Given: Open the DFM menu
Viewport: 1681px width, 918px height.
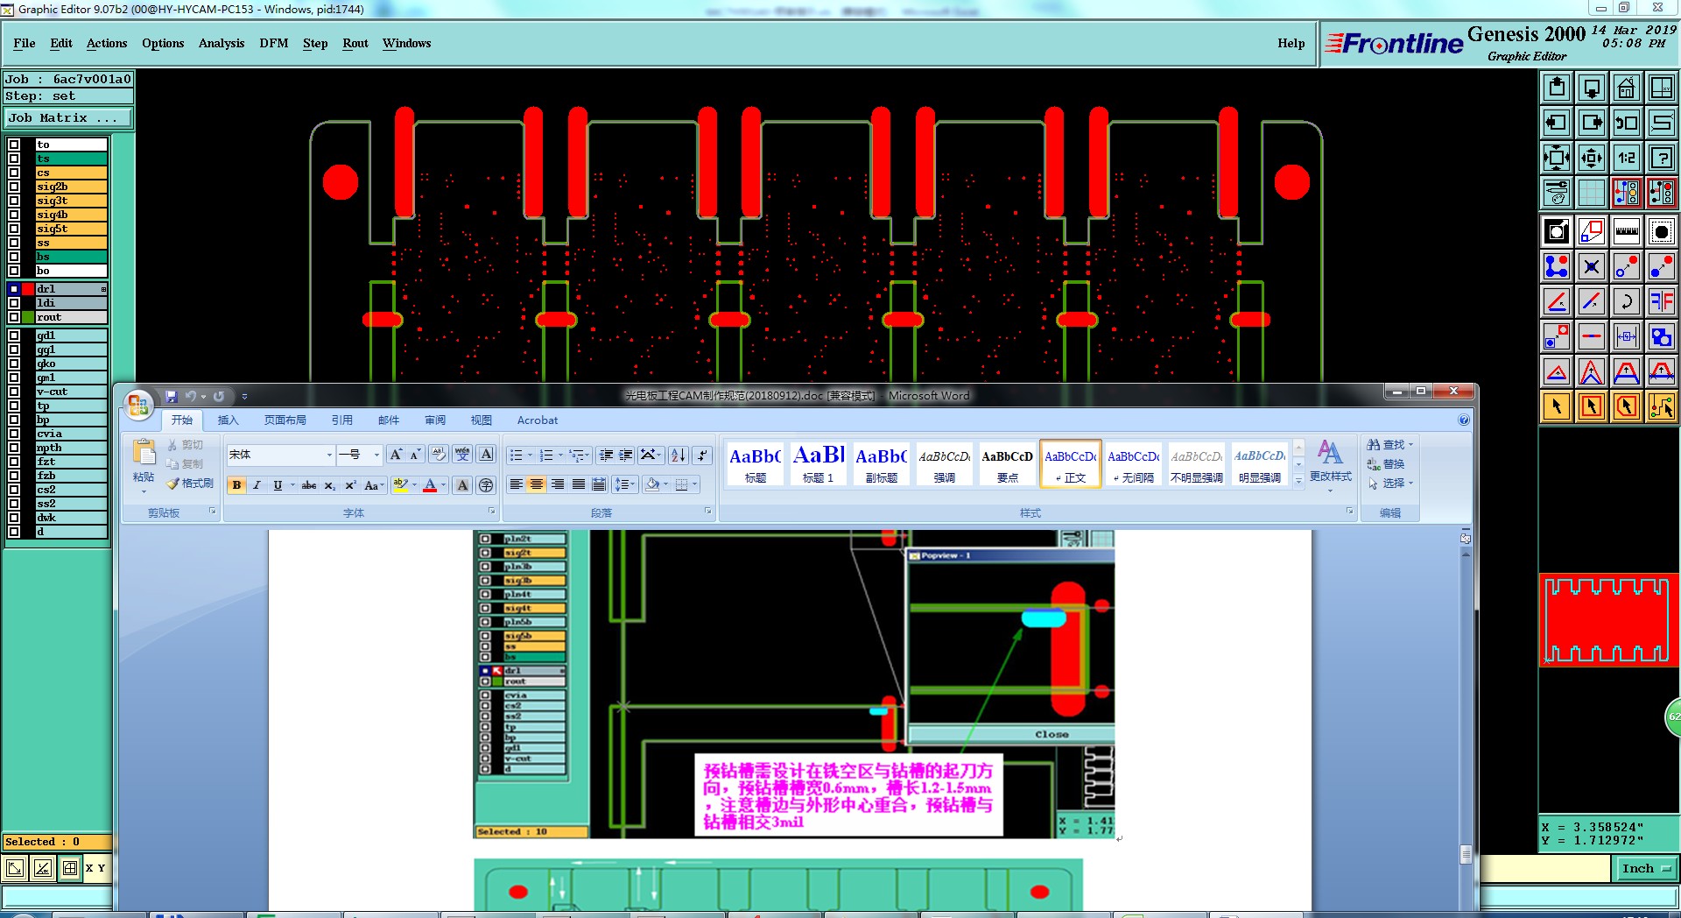Looking at the screenshot, I should point(274,43).
